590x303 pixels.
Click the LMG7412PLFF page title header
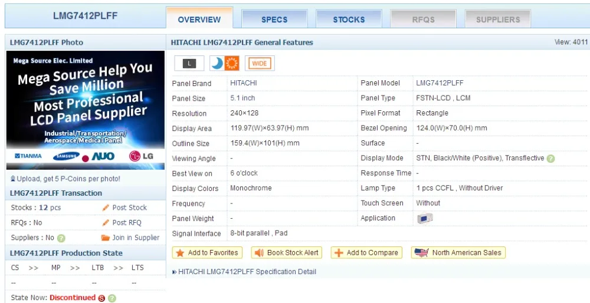click(x=86, y=16)
